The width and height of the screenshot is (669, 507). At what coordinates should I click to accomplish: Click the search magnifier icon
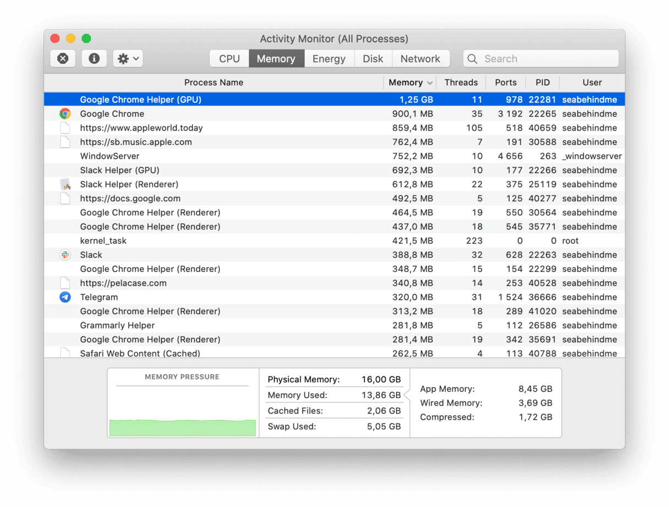[x=472, y=59]
